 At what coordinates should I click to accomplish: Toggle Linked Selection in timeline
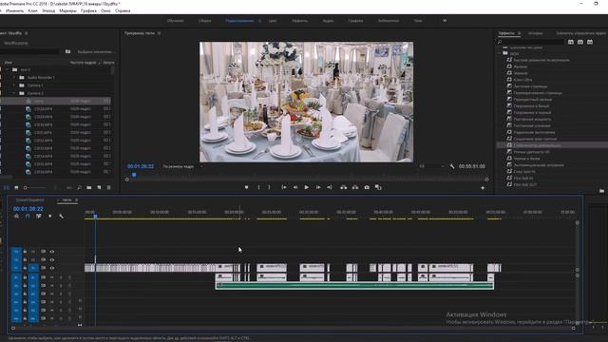tap(39, 216)
